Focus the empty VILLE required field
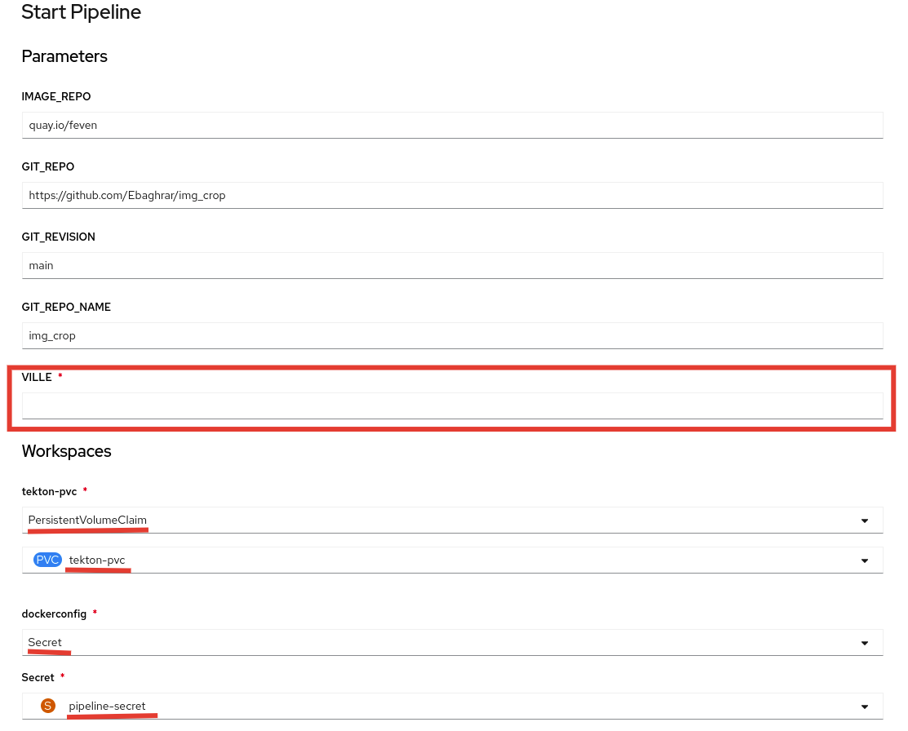Image resolution: width=908 pixels, height=731 pixels. coord(452,406)
